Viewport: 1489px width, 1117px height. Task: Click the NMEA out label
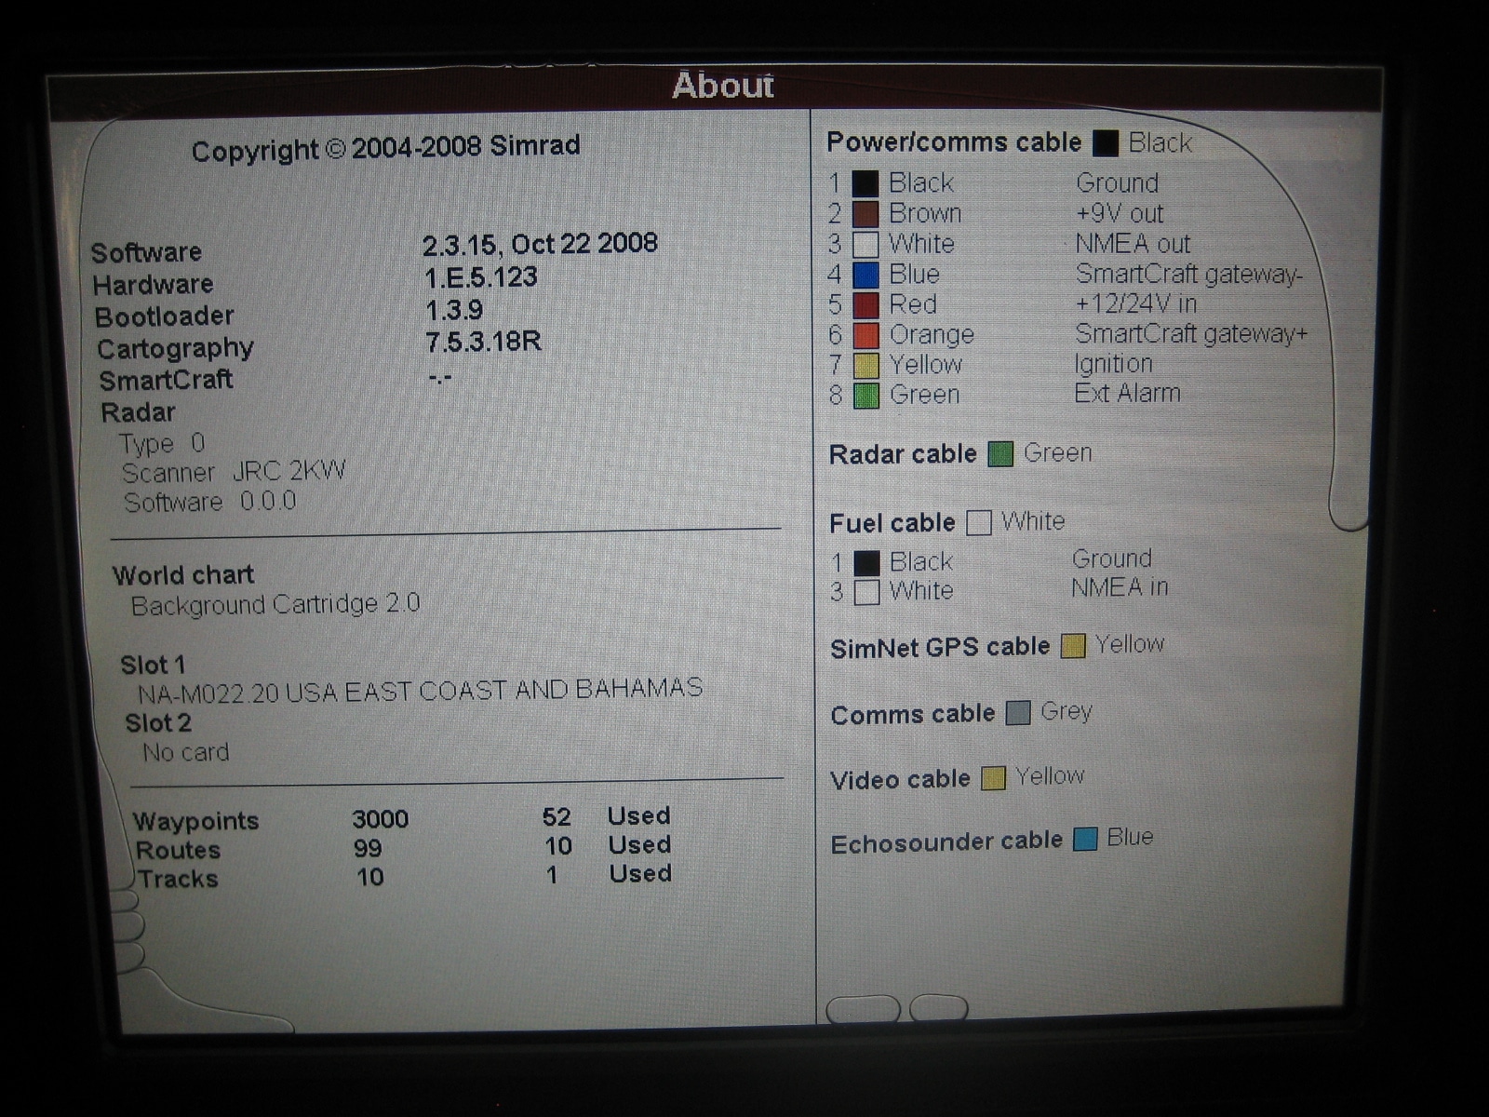(x=1133, y=244)
